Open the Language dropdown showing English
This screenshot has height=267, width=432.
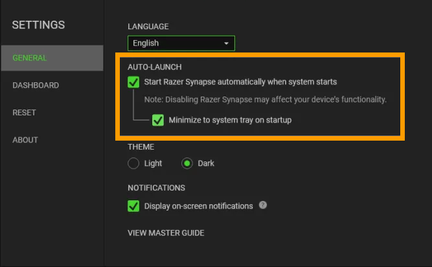[181, 43]
